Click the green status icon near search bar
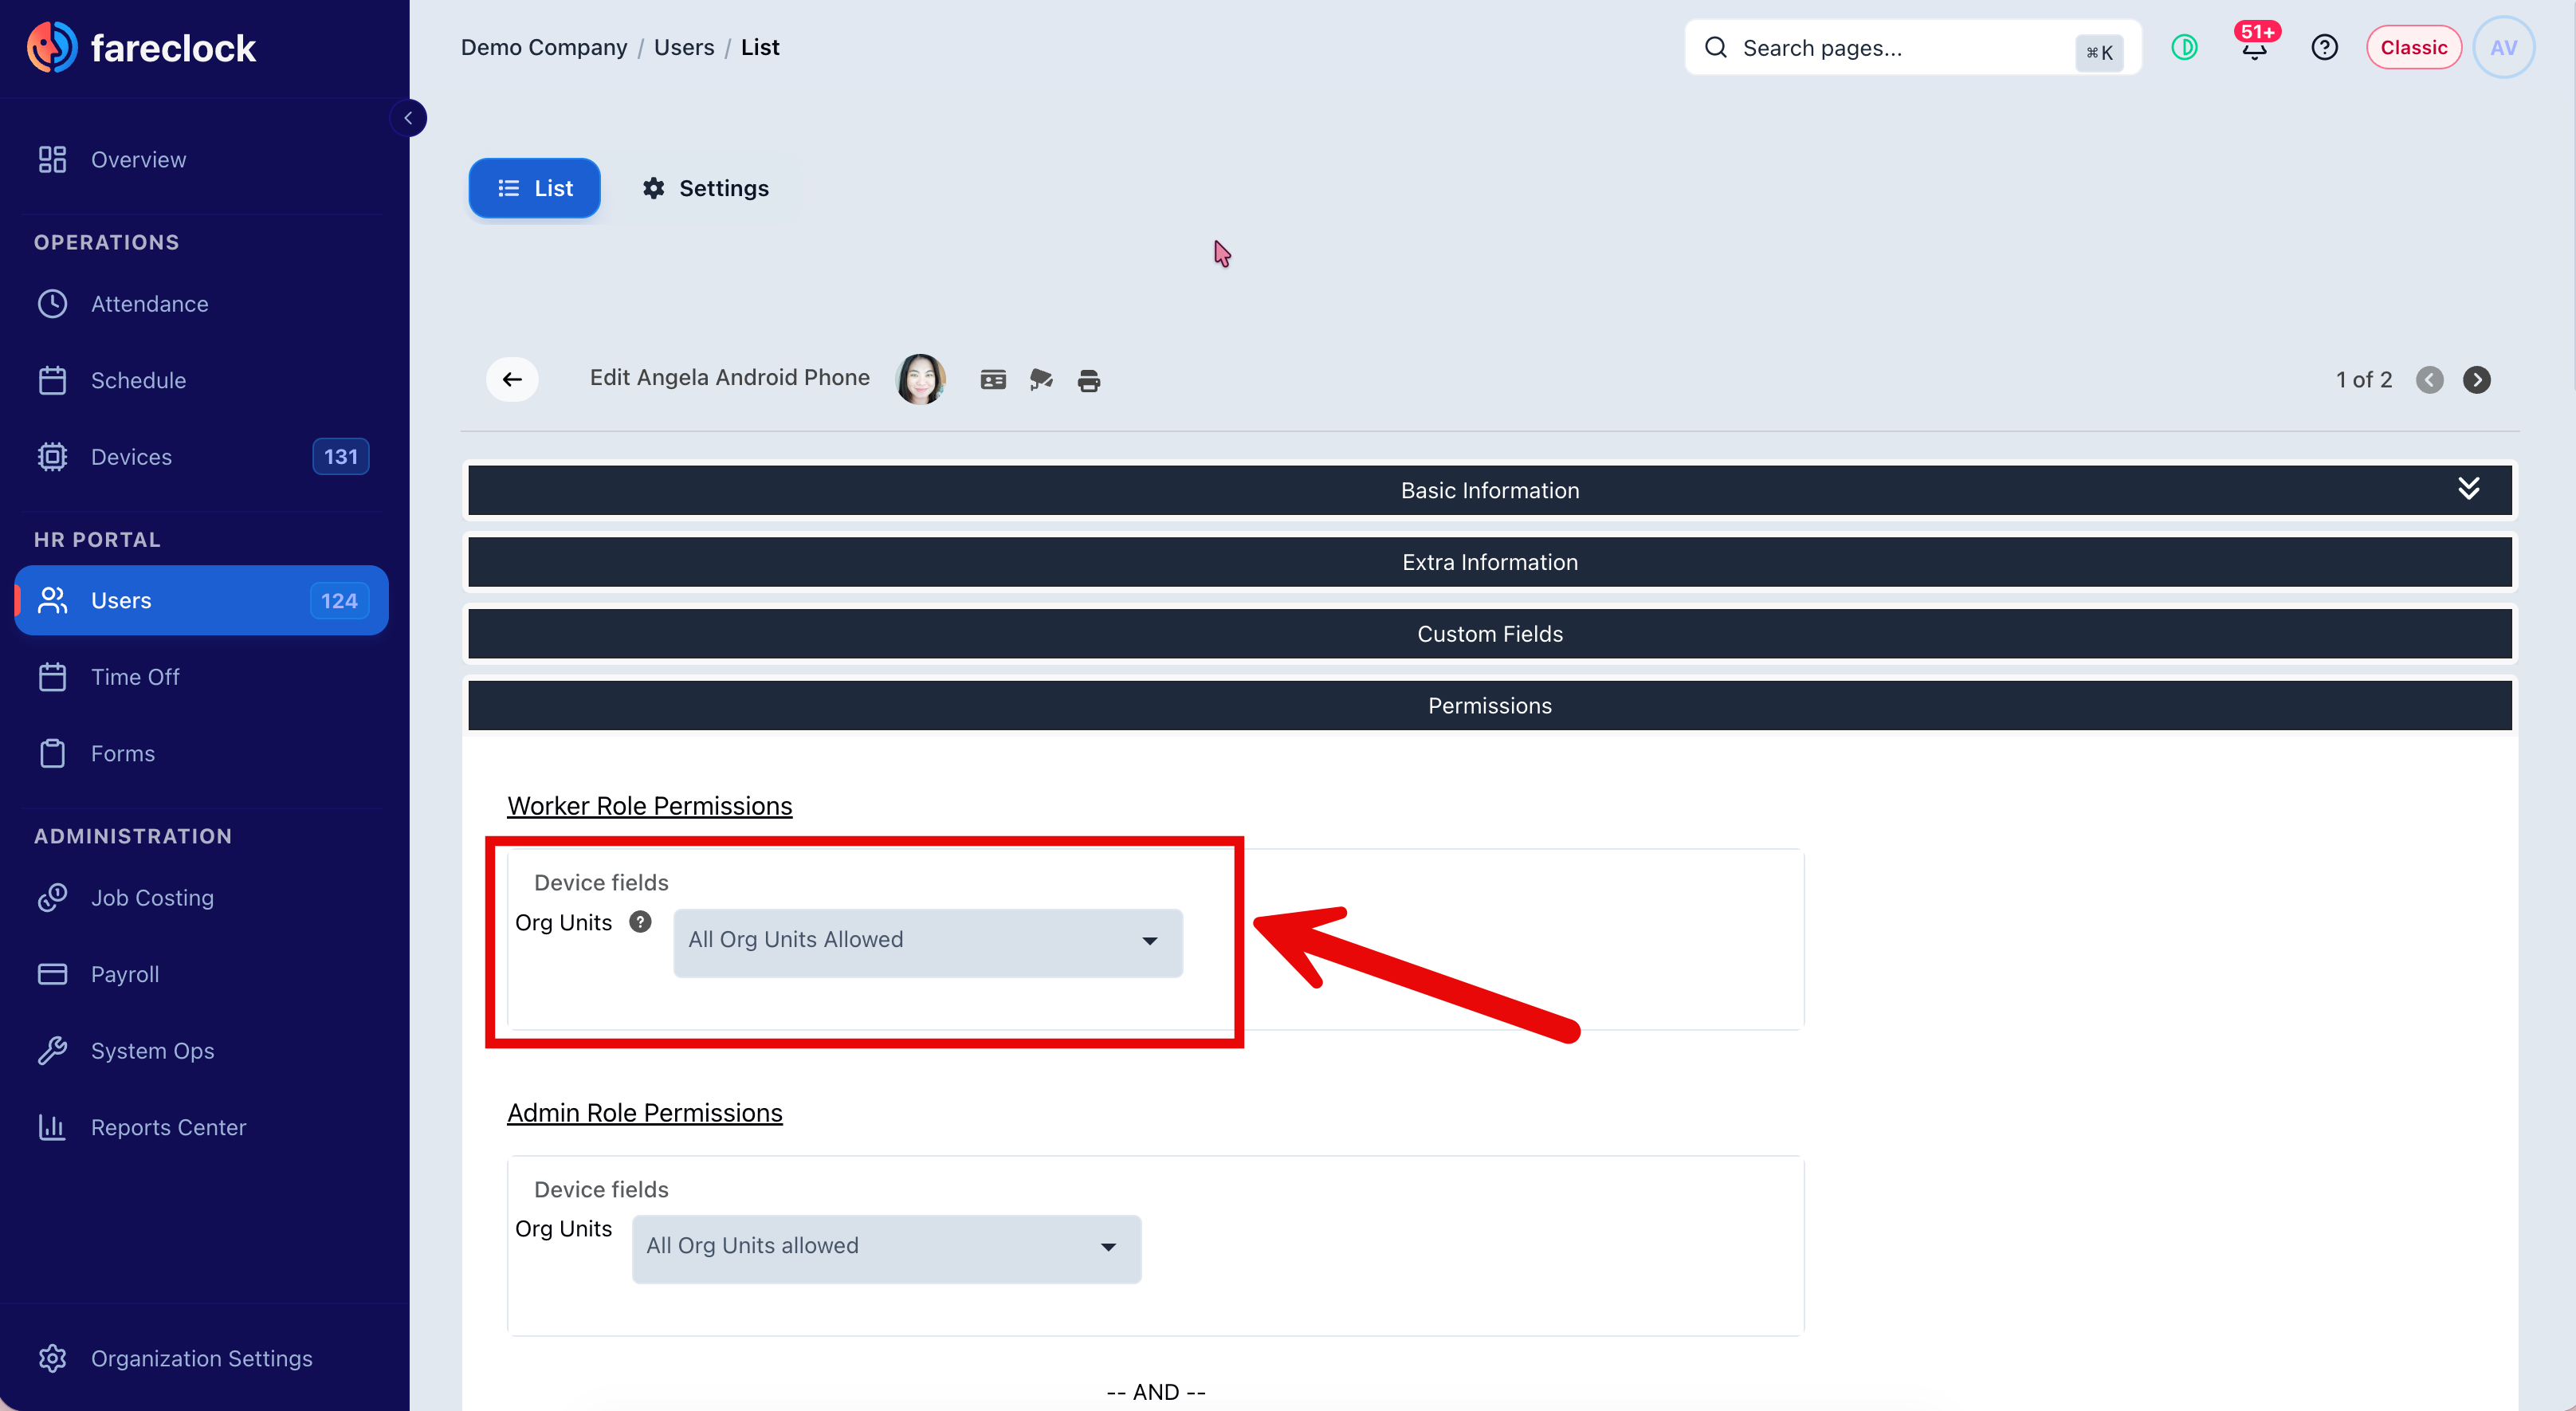 (2184, 47)
